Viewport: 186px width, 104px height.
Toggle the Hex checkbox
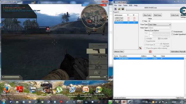pyautogui.click(x=143, y=21)
